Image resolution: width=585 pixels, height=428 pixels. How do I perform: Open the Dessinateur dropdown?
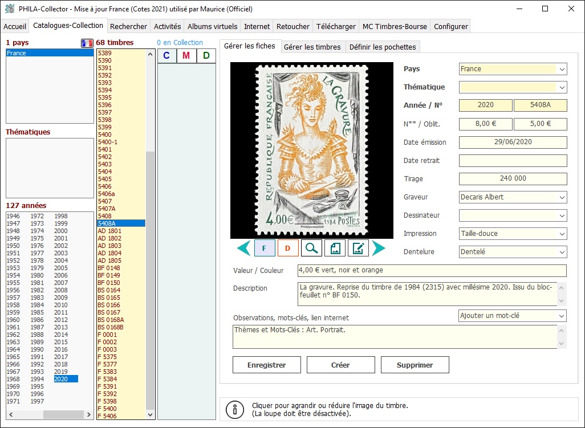pyautogui.click(x=562, y=215)
